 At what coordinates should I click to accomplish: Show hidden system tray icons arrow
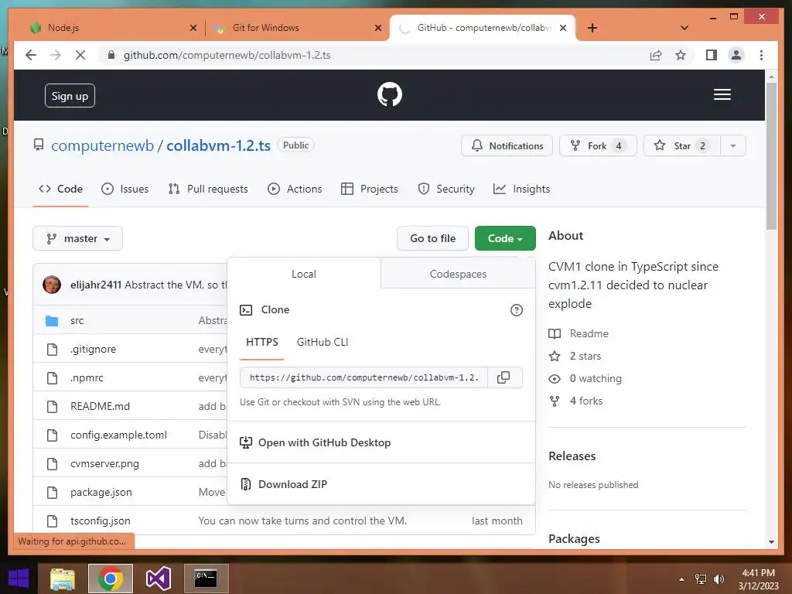tap(682, 579)
